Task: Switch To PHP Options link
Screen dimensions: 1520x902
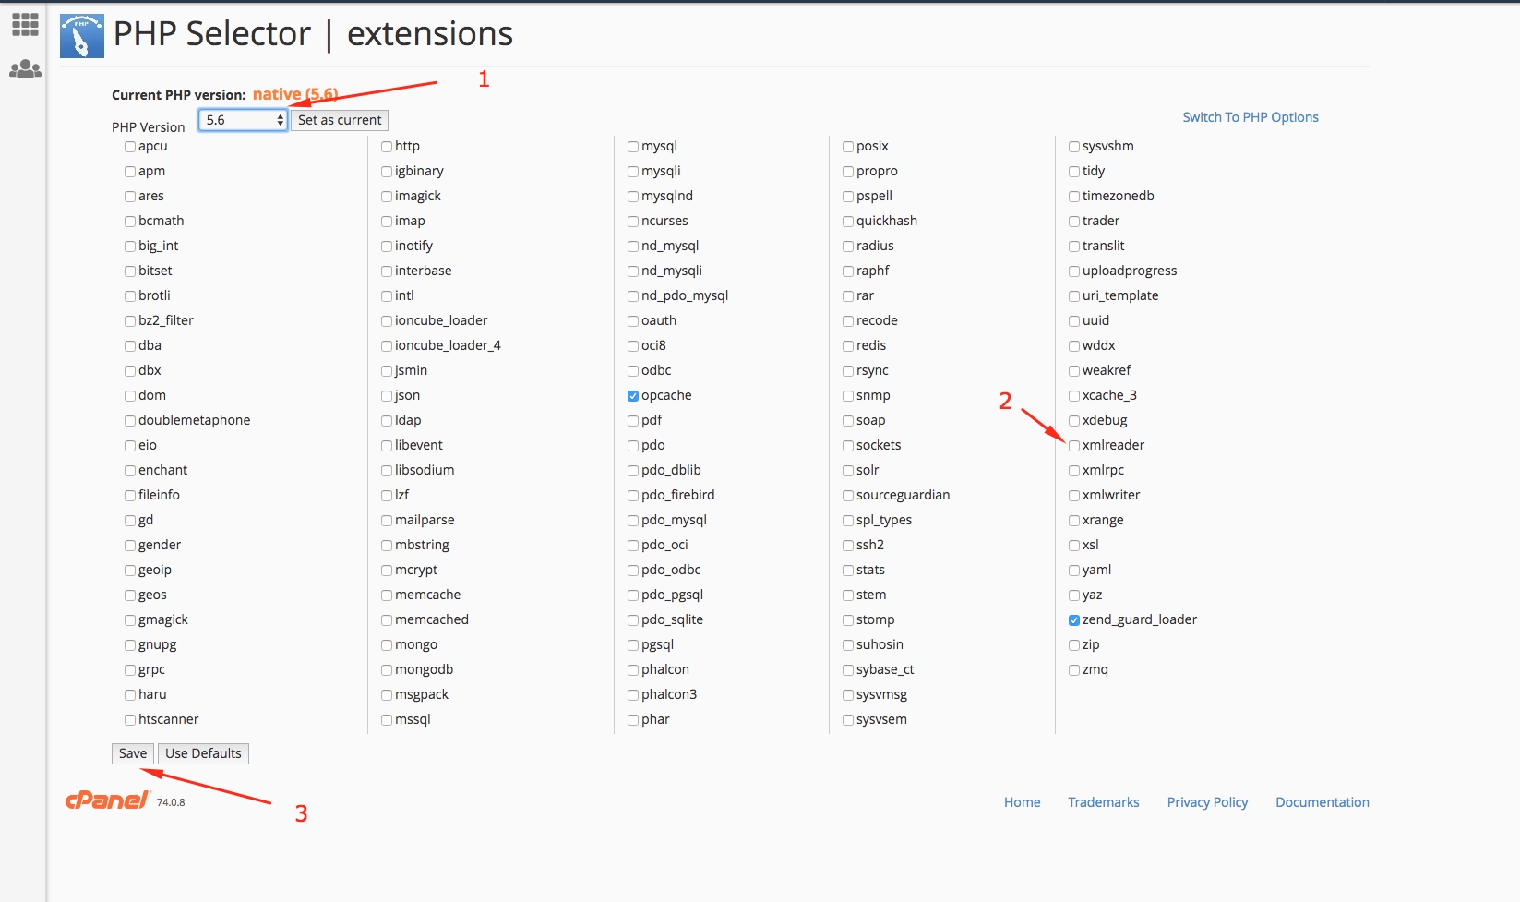Action: (x=1250, y=117)
